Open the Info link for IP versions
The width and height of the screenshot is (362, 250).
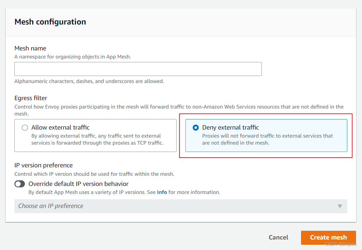coord(162,192)
